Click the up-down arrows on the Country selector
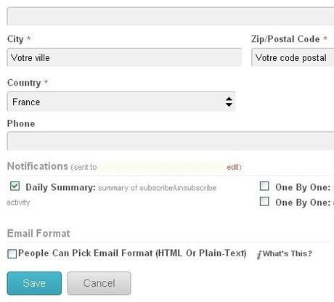Screen dimensions: 334x302 pos(229,102)
